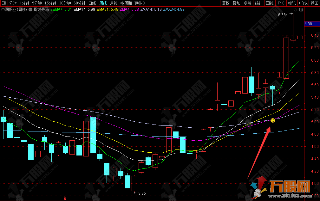
Task: Open the indicator dropdown next to 中国铝业(周线)
Action: [x=30, y=9]
